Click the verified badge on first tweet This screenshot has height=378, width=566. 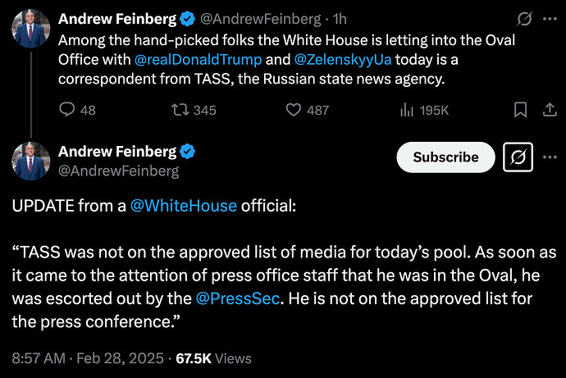click(187, 19)
